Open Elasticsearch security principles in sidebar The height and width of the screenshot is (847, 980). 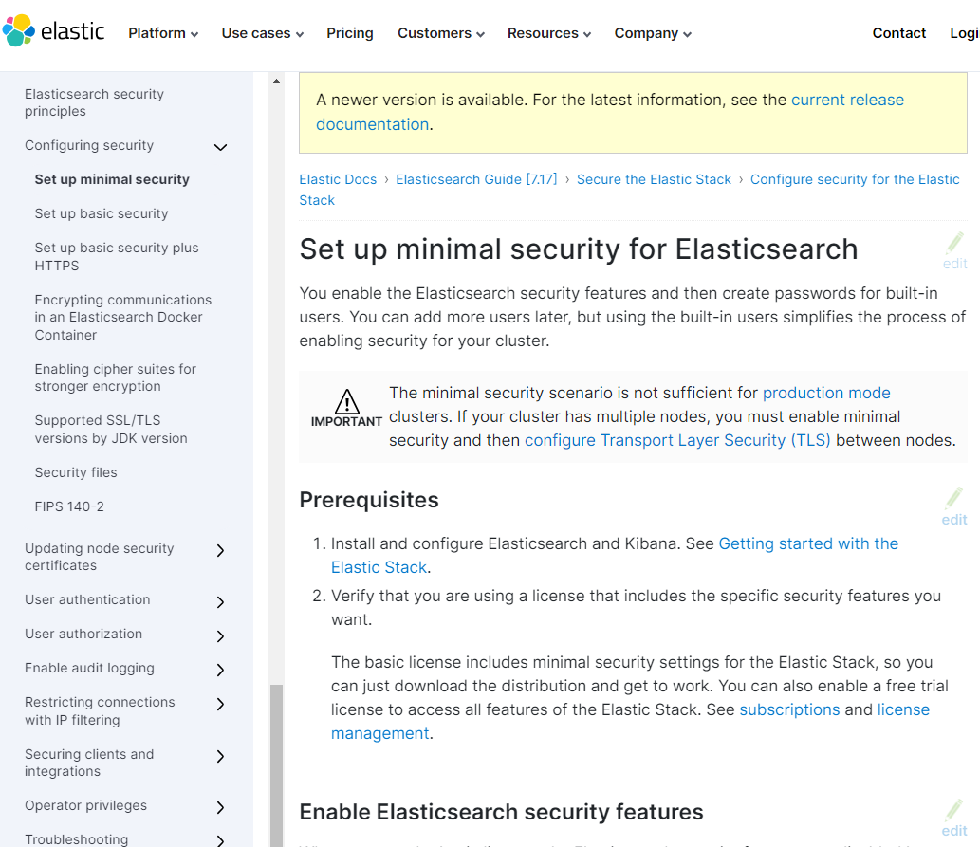pos(94,102)
